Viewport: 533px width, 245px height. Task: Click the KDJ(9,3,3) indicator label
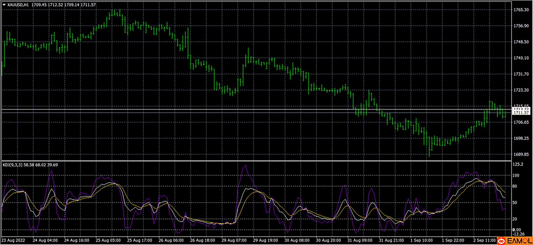[x=12, y=165]
